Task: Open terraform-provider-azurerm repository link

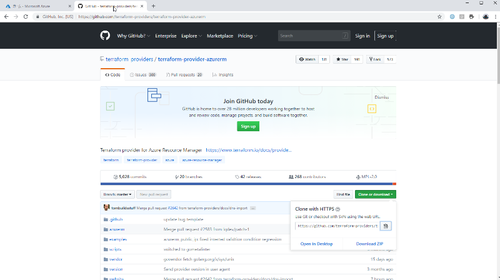Action: pyautogui.click(x=192, y=59)
